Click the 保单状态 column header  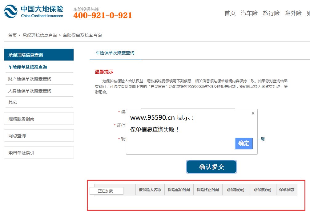[x=287, y=190]
